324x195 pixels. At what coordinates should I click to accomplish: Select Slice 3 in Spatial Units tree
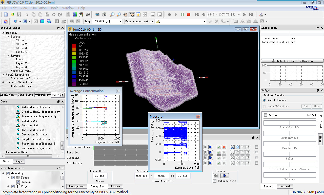(21, 48)
